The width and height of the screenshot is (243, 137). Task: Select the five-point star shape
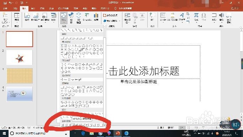pyautogui.click(x=73, y=102)
